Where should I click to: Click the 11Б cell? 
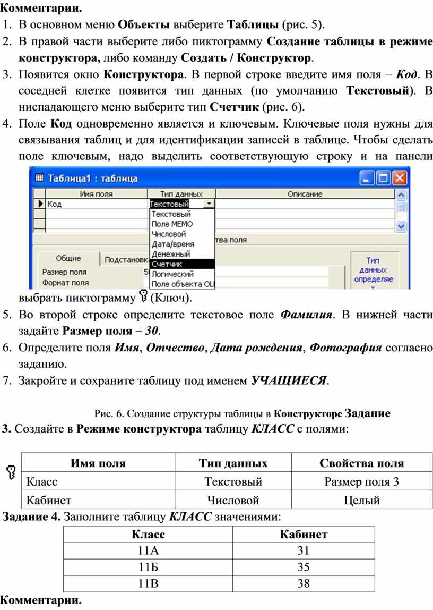point(148,567)
